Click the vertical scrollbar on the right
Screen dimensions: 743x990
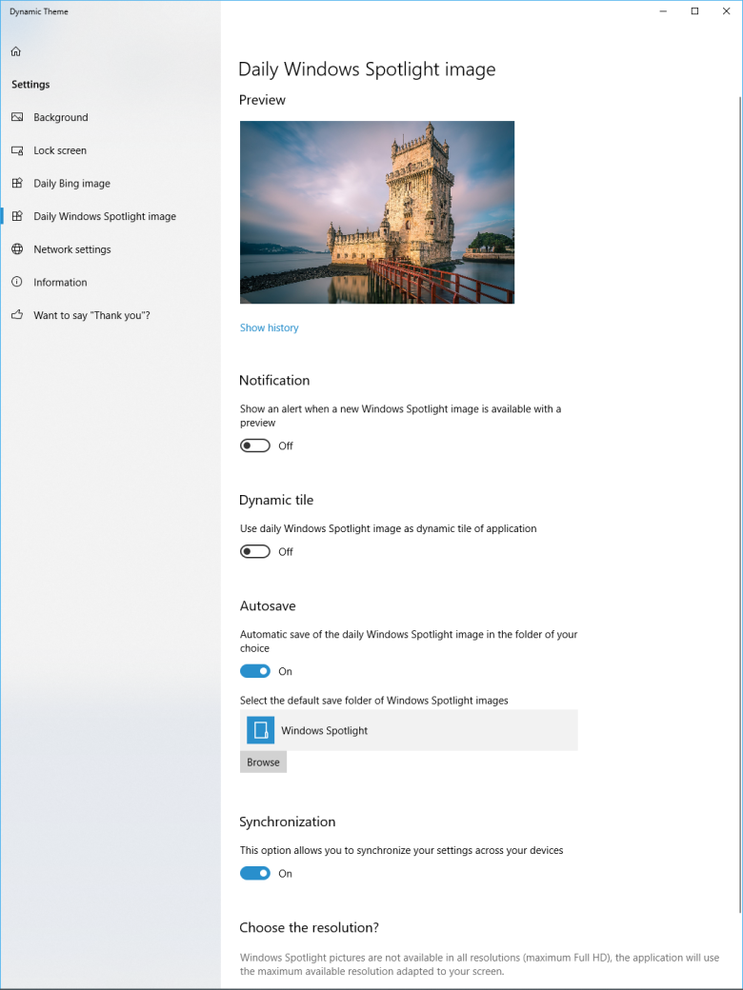pyautogui.click(x=739, y=476)
